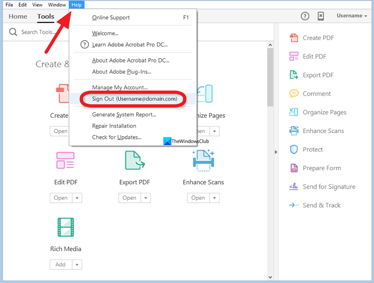Image resolution: width=374 pixels, height=283 pixels.
Task: Open the Edit menu
Action: pos(22,4)
